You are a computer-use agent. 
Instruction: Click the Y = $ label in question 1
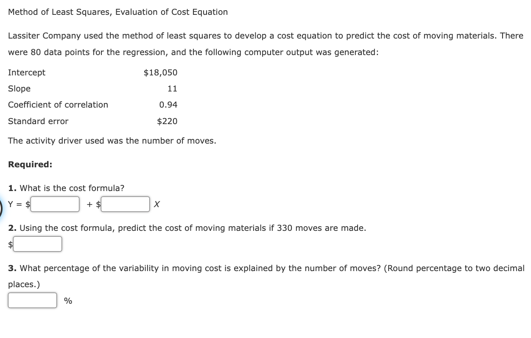click(x=18, y=204)
